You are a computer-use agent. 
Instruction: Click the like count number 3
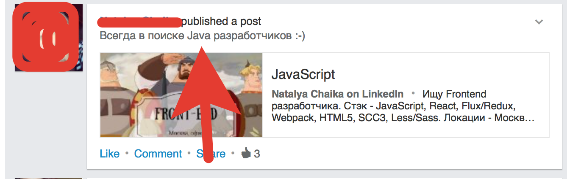(257, 154)
